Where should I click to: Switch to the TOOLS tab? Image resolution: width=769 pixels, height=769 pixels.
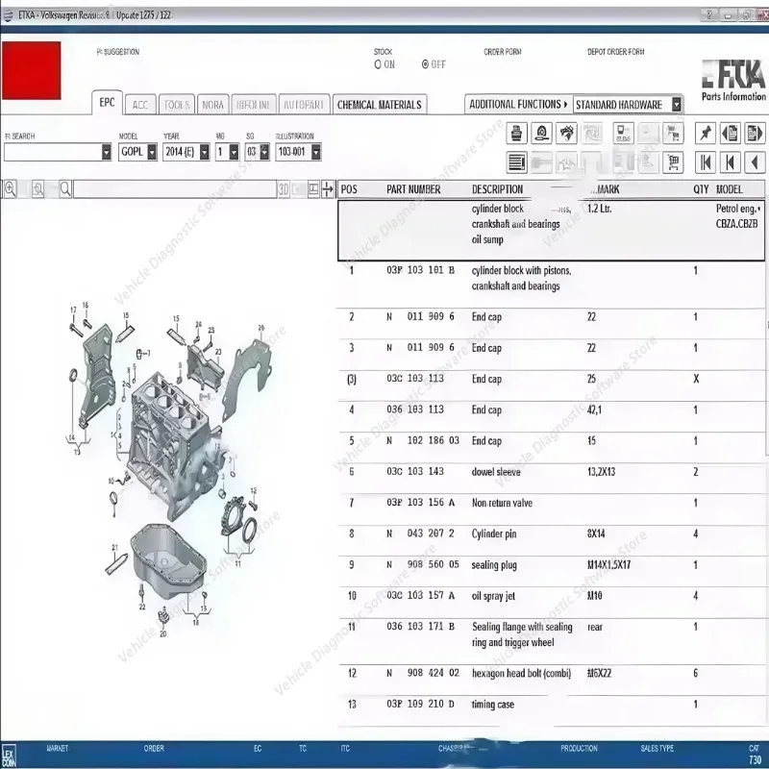[177, 105]
